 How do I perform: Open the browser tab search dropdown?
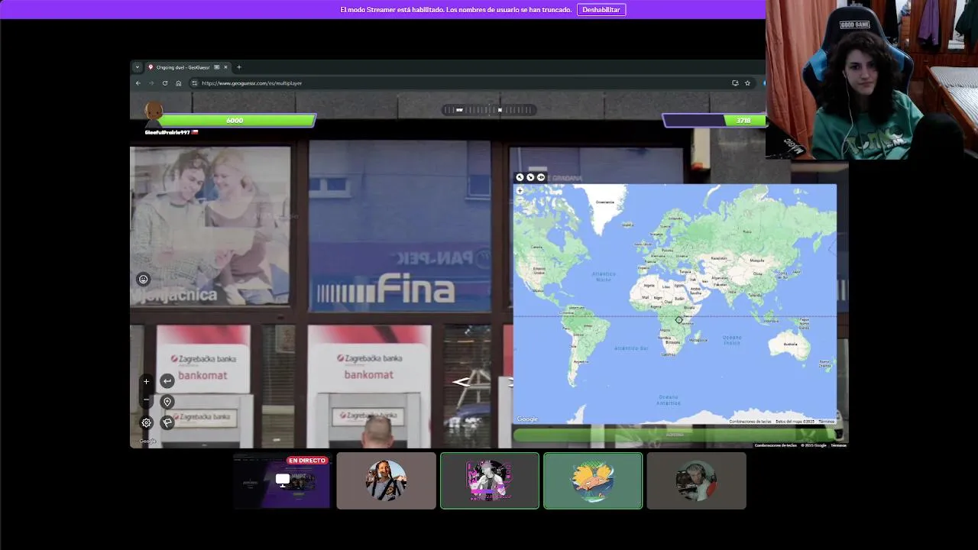click(x=138, y=67)
